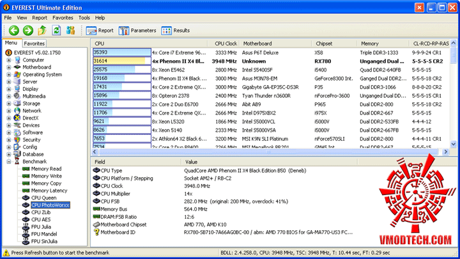460x259 pixels.
Task: Select FPU Julia benchmark
Action: [41, 226]
